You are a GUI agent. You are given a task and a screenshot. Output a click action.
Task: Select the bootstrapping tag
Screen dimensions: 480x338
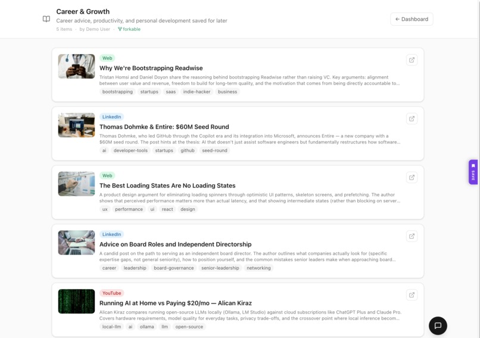click(x=117, y=92)
